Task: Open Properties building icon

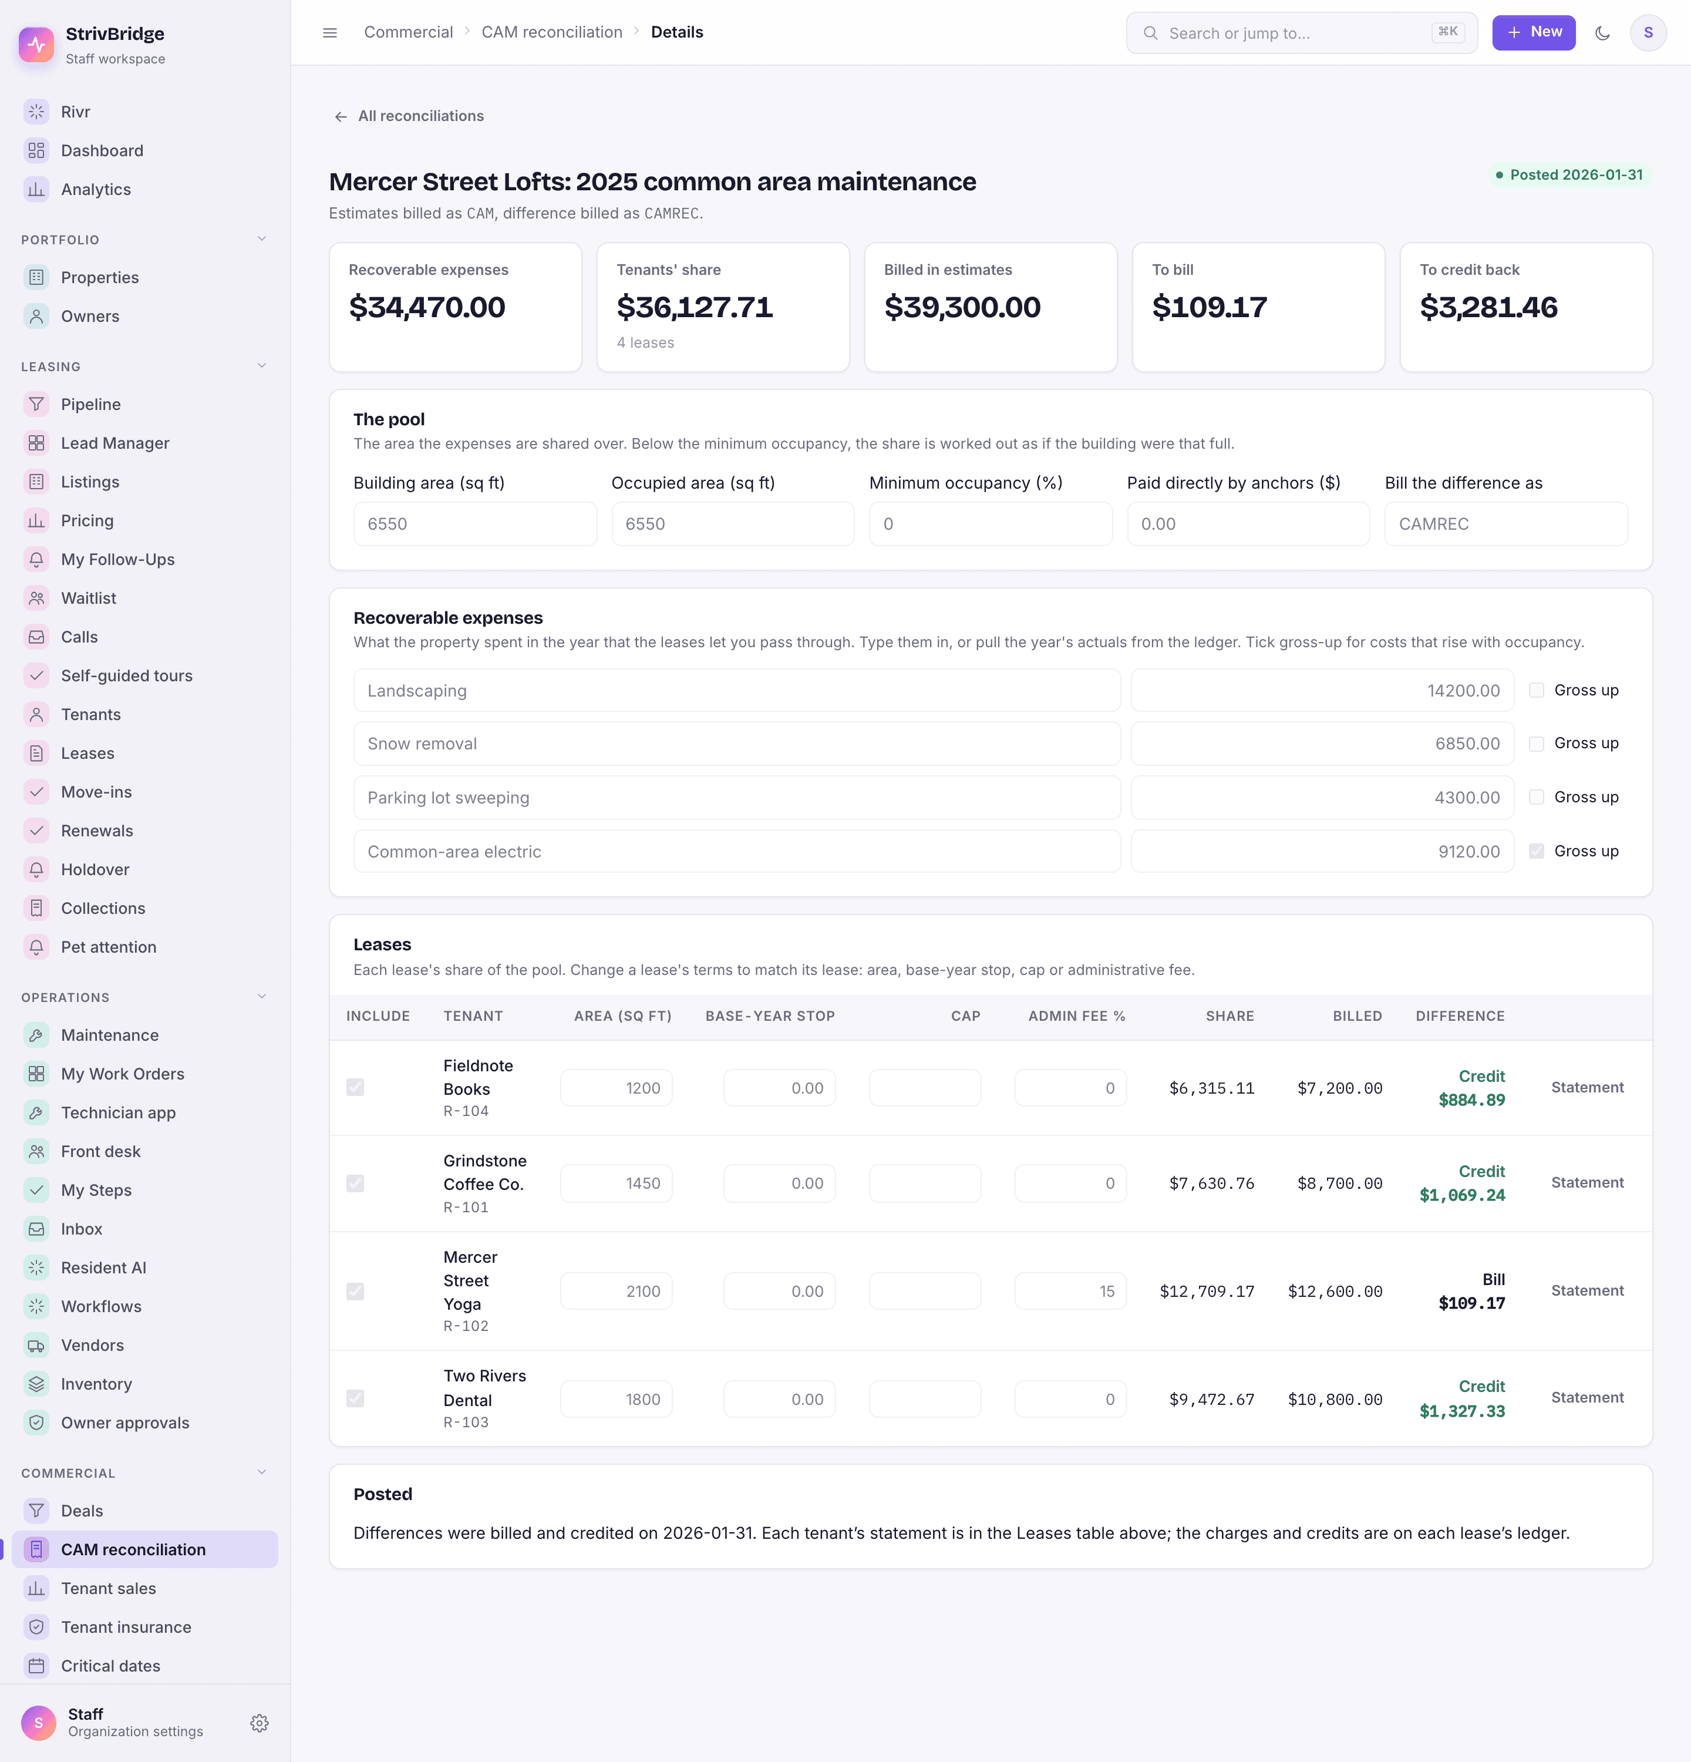Action: click(x=36, y=277)
